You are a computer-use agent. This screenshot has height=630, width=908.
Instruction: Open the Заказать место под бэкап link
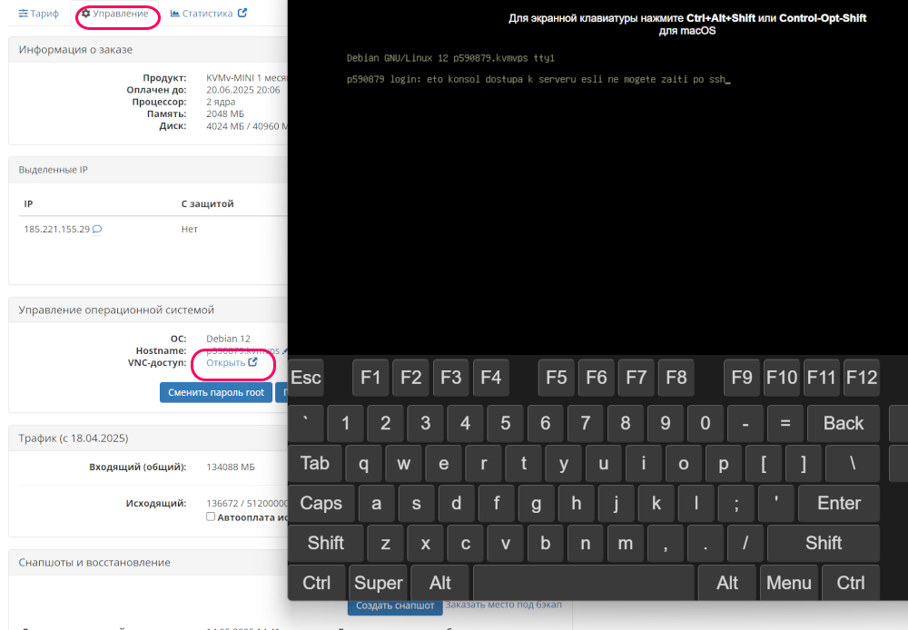503,605
